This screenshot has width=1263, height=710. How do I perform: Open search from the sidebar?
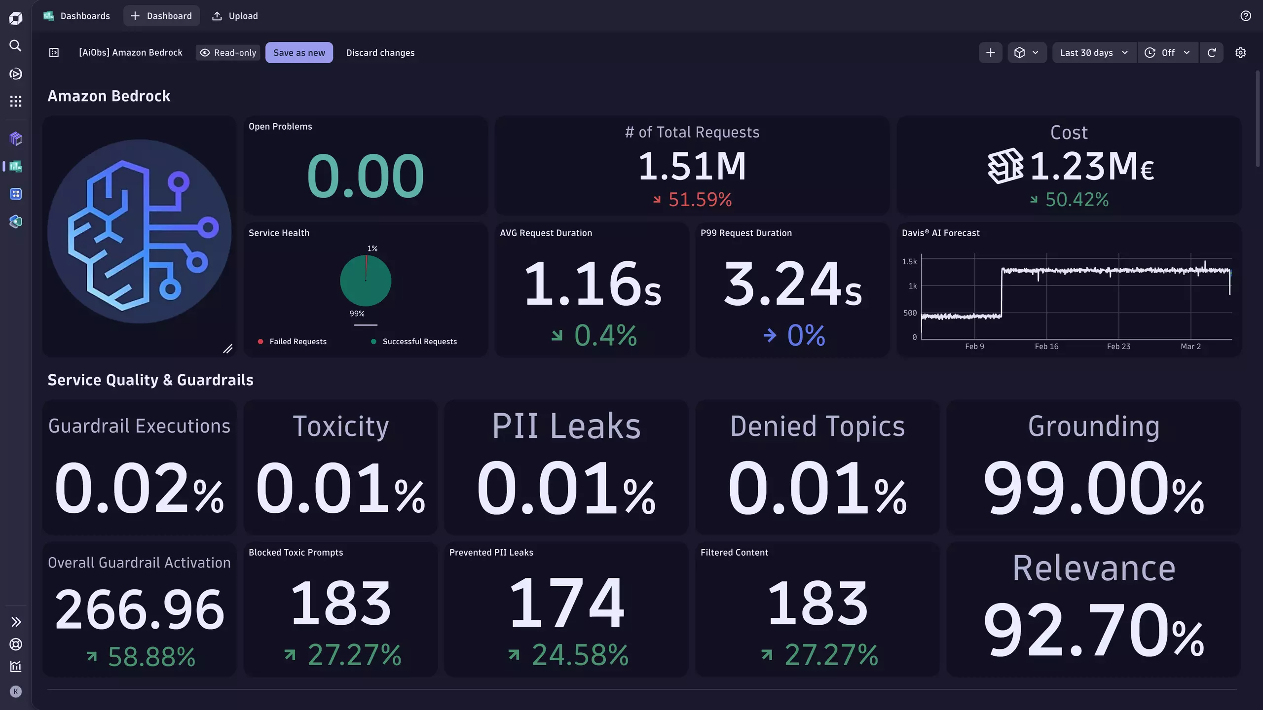[16, 46]
